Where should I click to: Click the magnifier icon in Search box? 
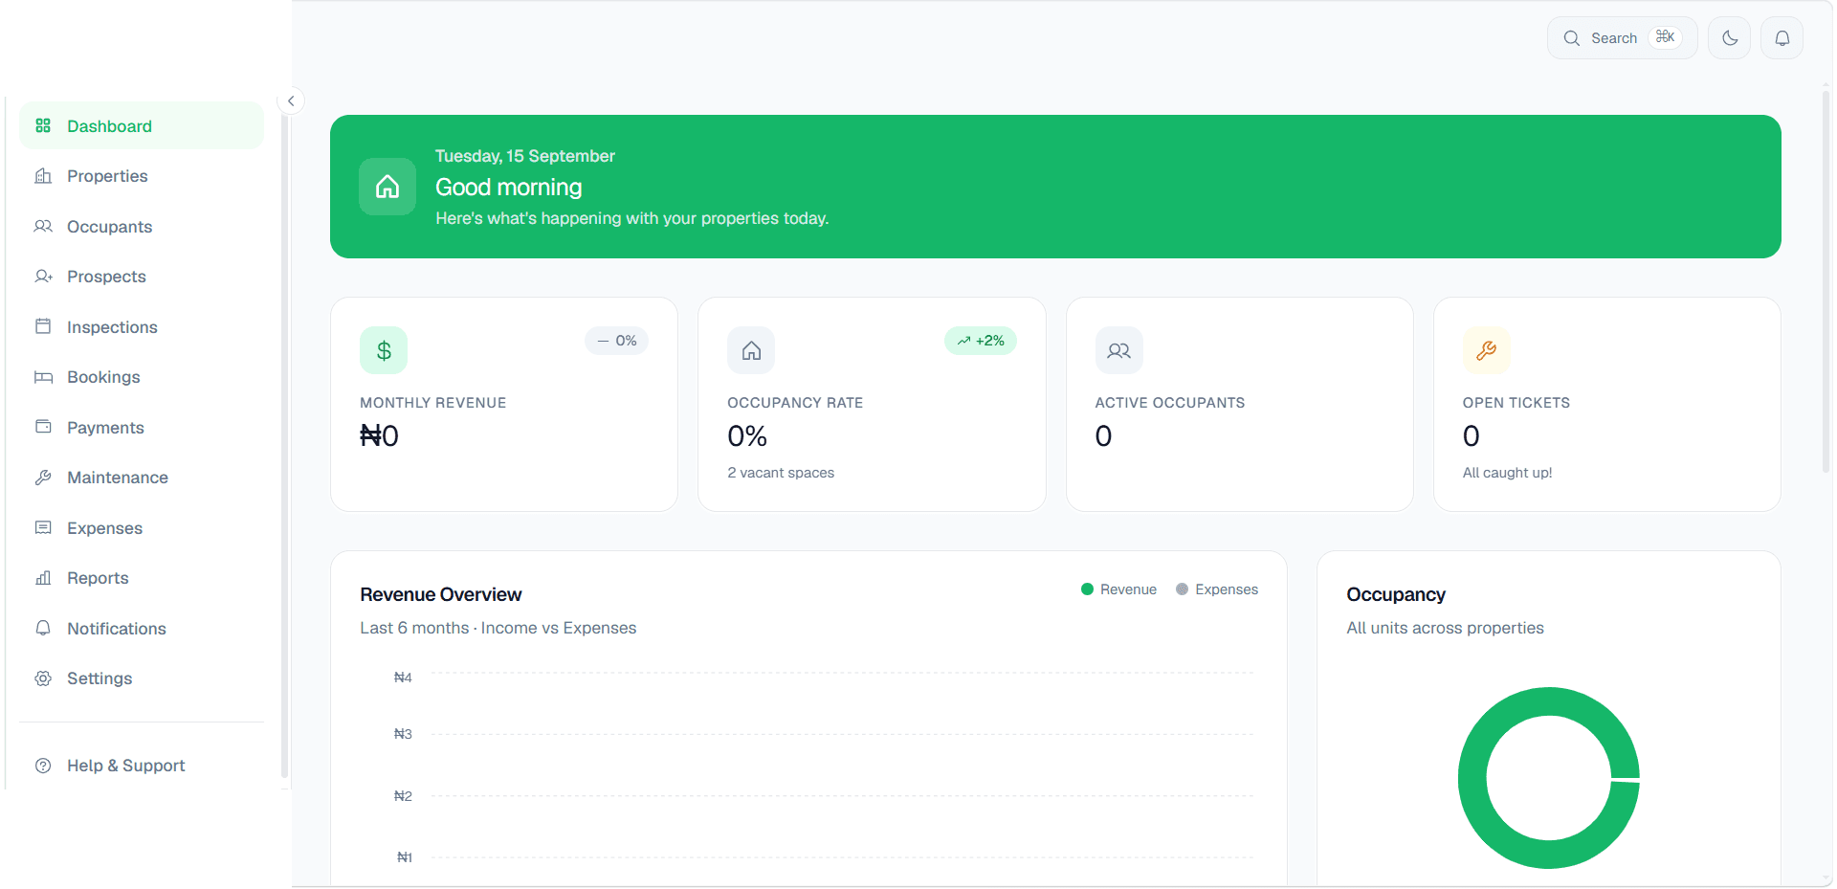coord(1572,38)
